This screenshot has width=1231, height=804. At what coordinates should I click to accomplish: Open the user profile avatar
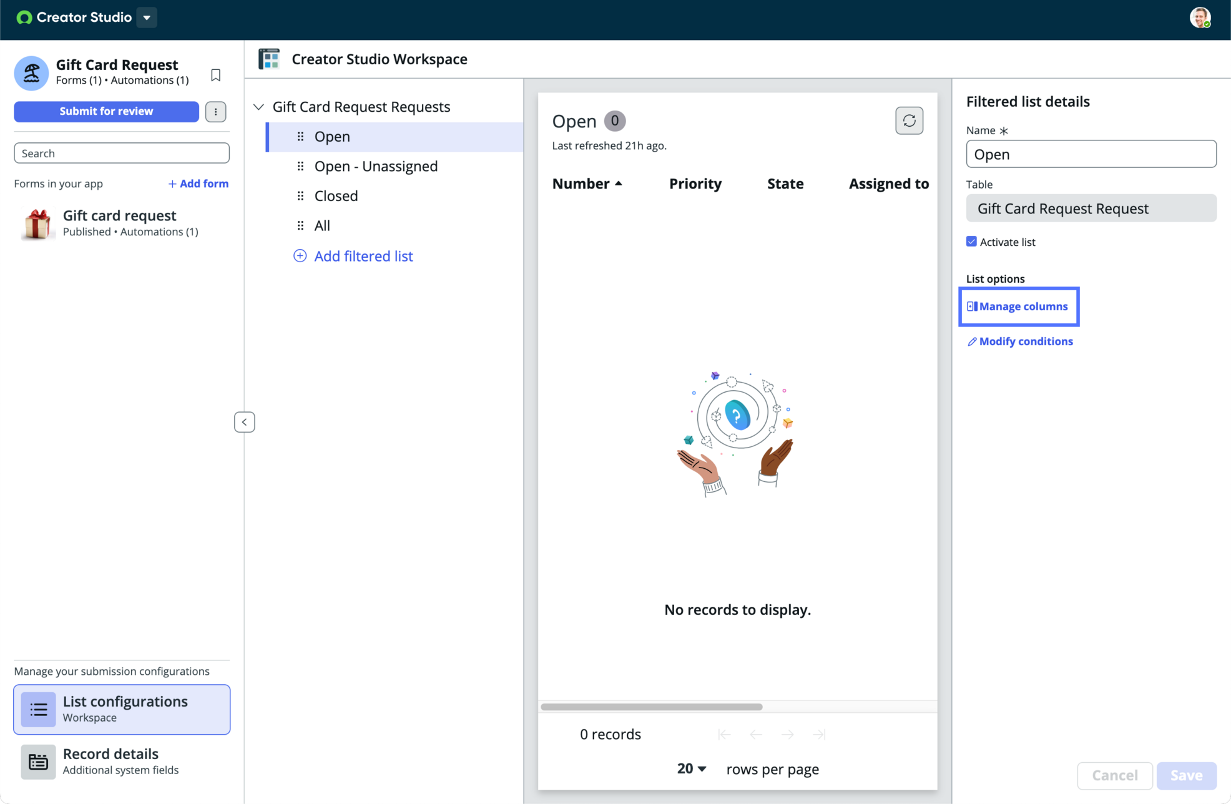[1200, 17]
